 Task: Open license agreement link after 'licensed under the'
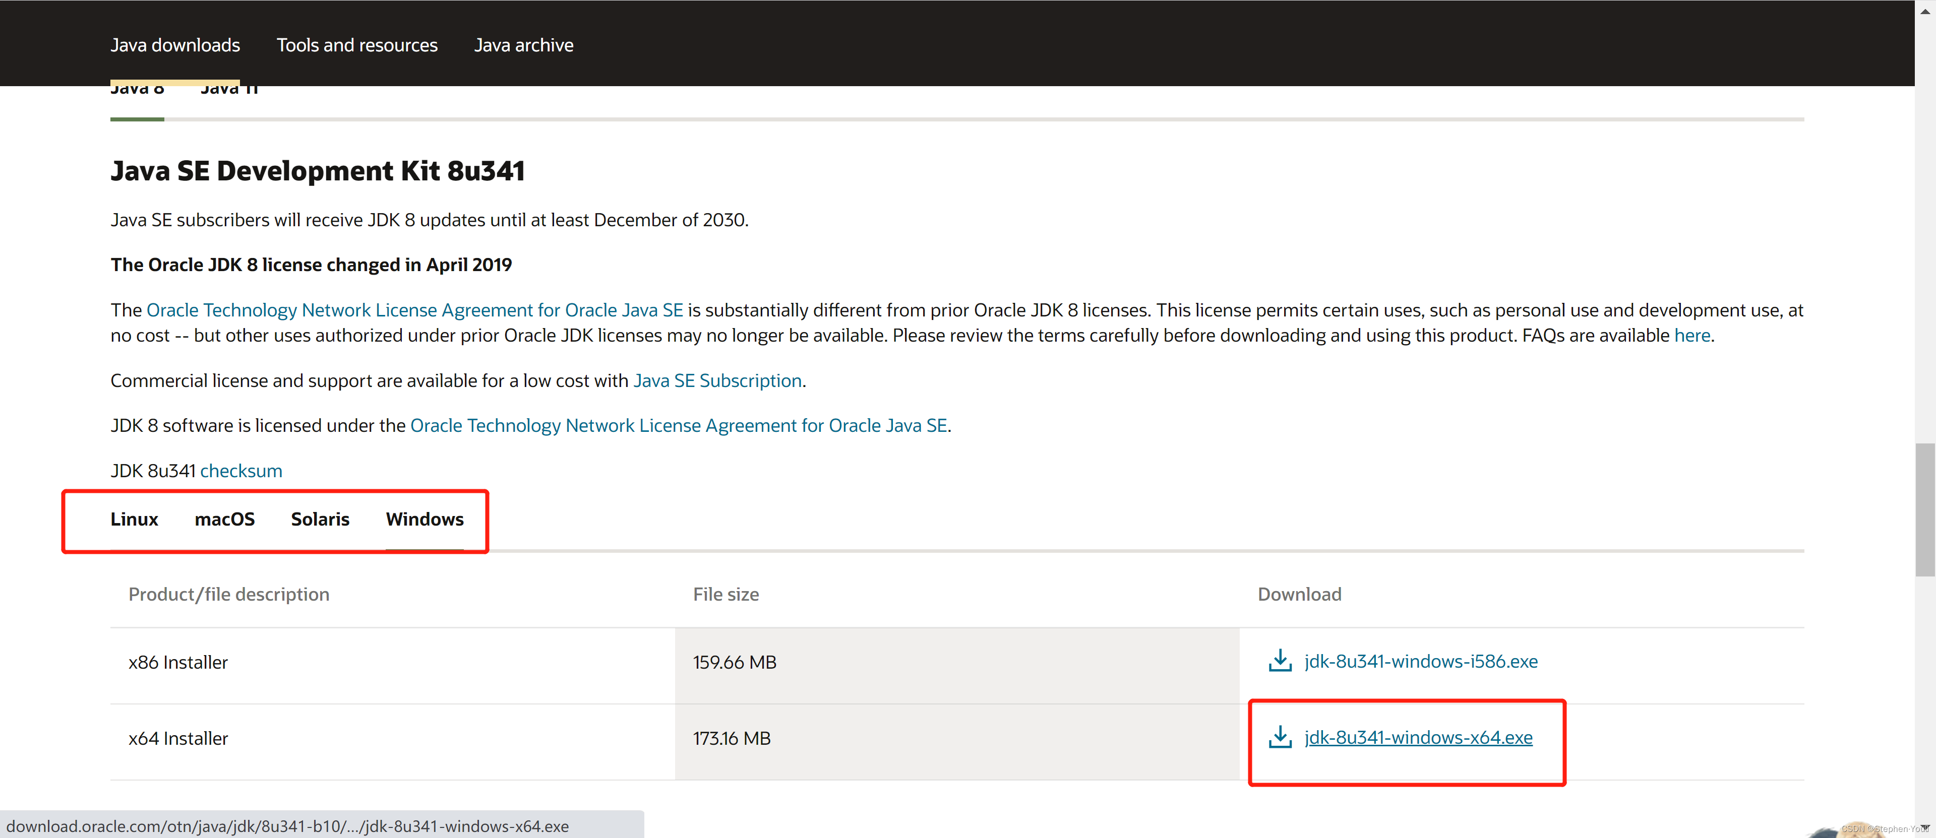click(678, 426)
